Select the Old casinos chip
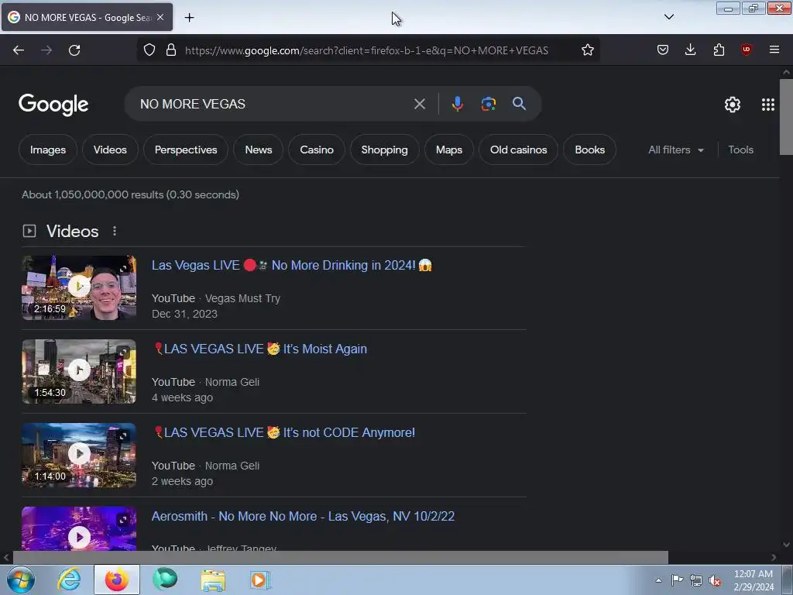 coord(518,150)
